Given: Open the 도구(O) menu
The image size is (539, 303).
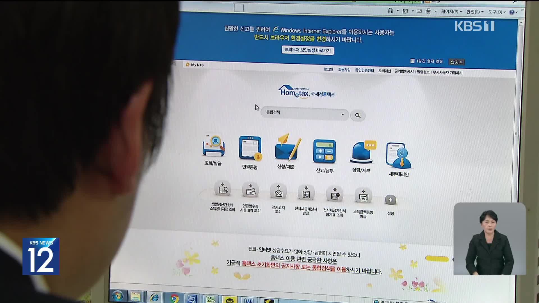Looking at the screenshot, I should click(x=497, y=12).
